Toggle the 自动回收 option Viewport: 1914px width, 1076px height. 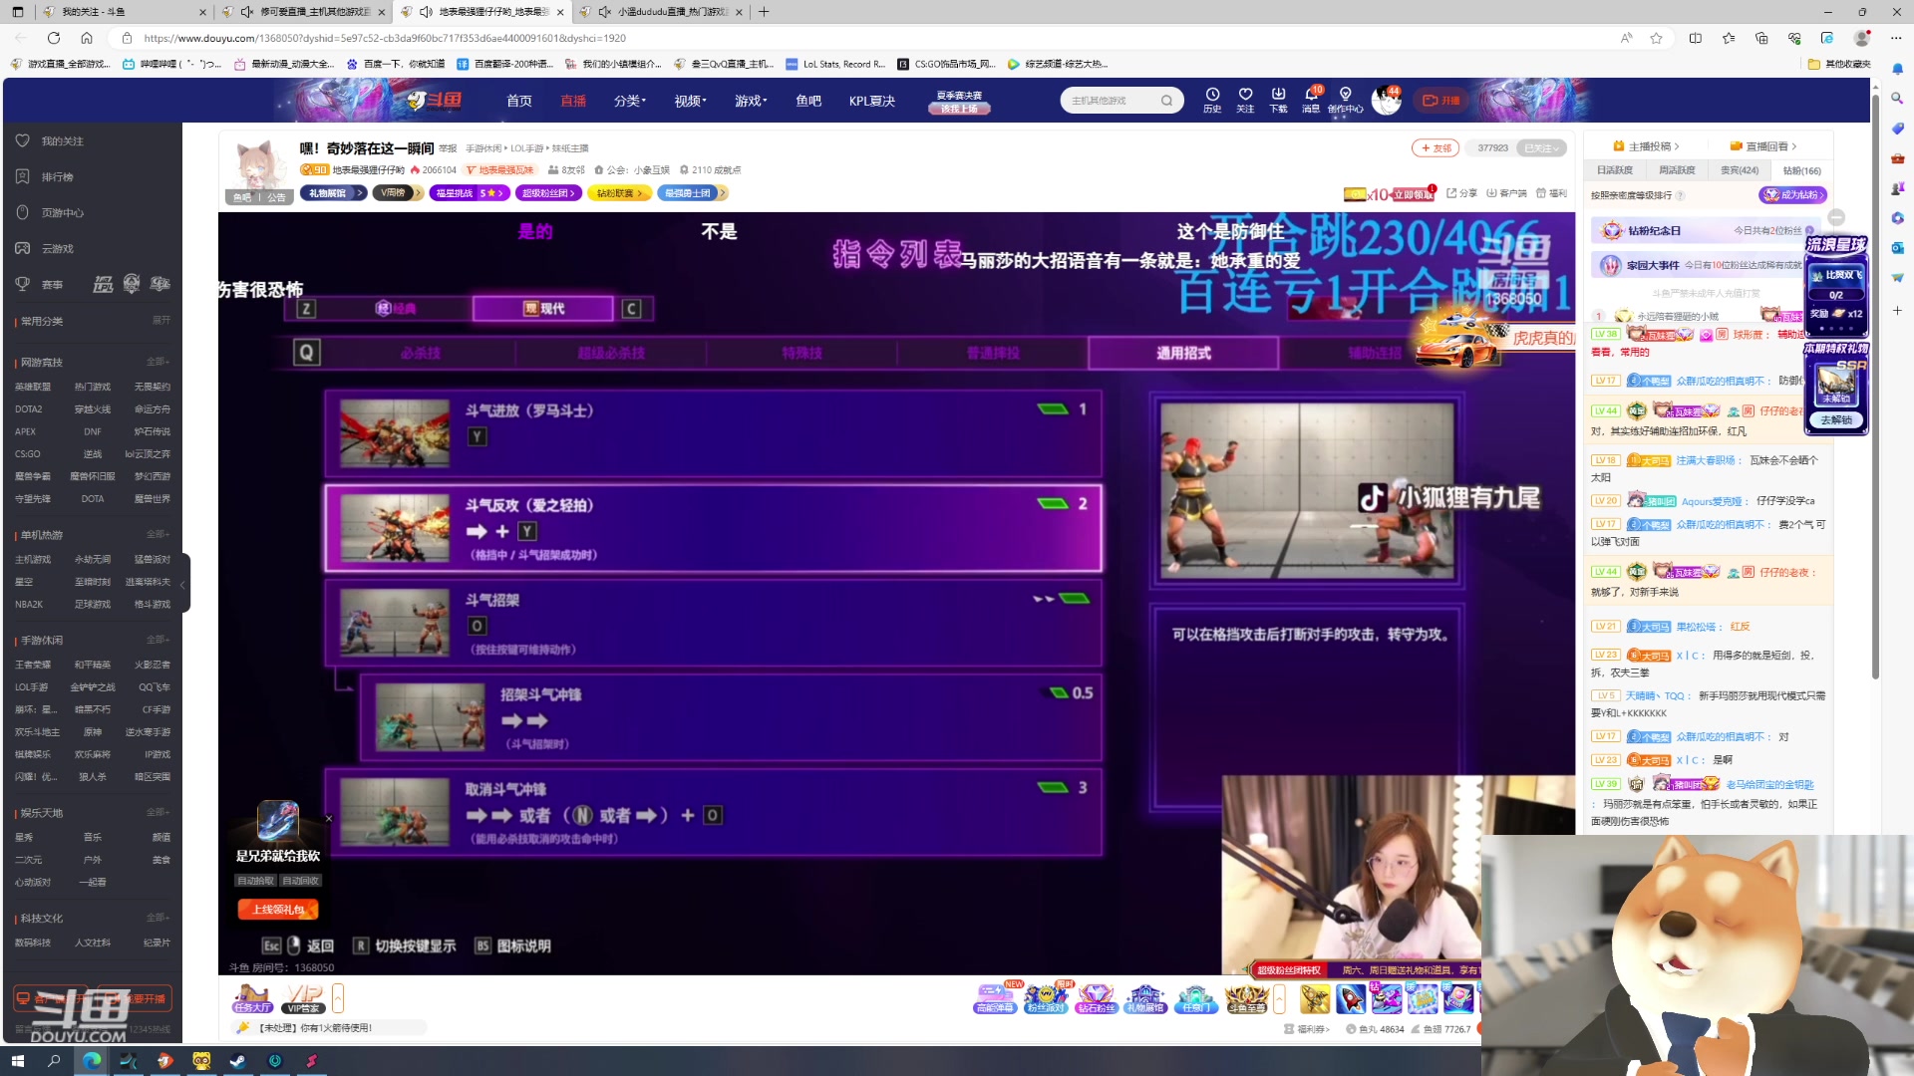300,881
